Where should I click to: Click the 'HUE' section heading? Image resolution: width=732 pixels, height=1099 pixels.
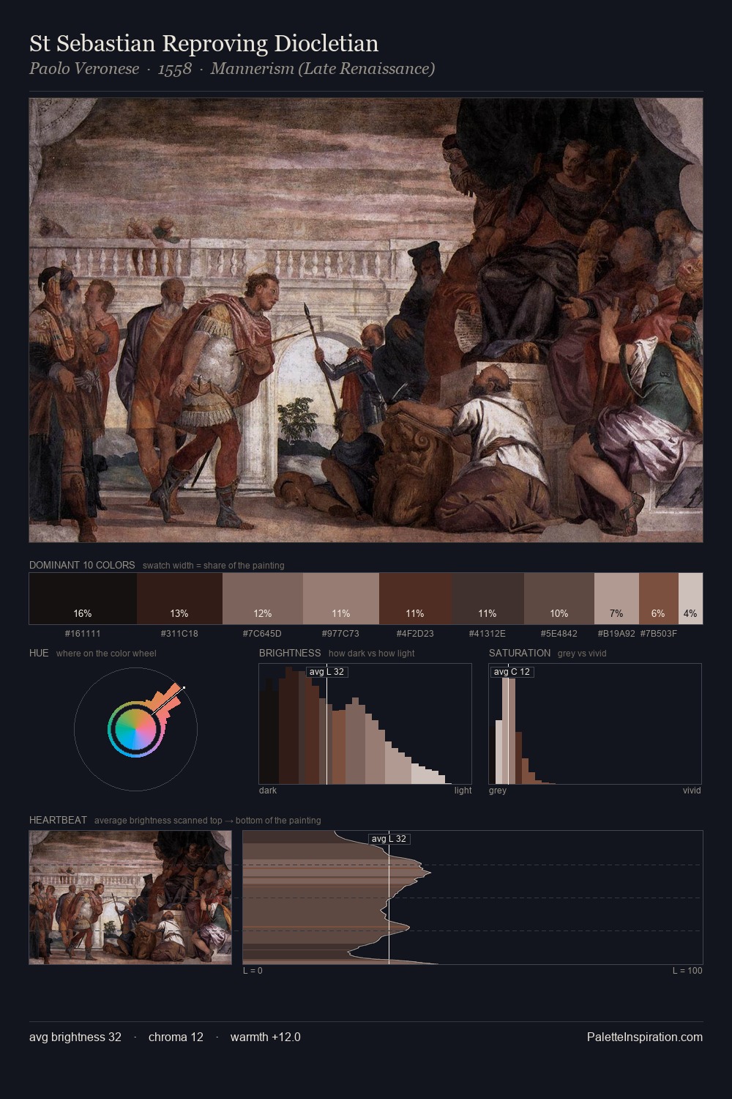[x=39, y=653]
